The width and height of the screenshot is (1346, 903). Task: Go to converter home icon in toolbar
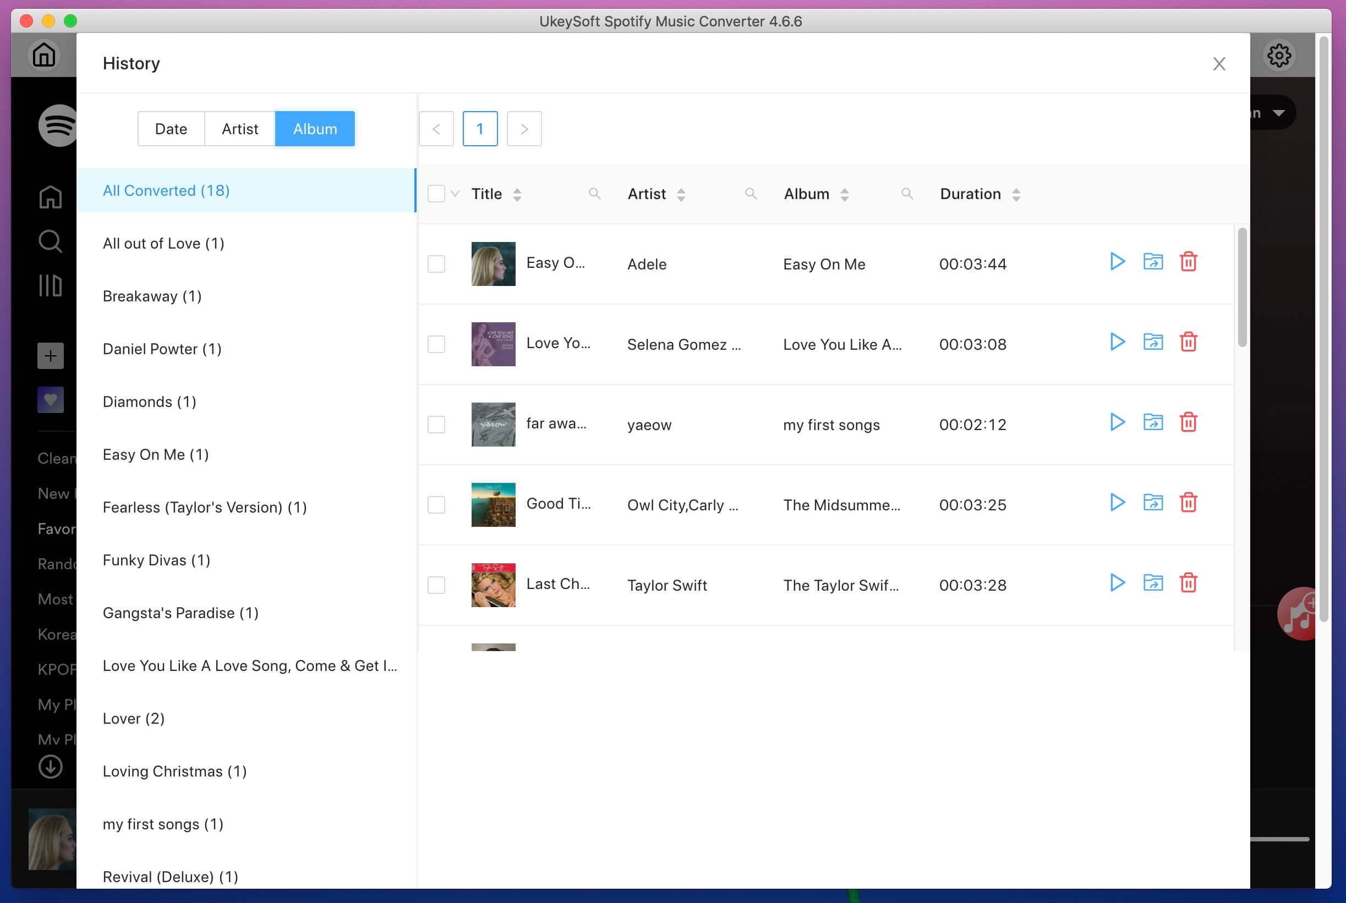coord(44,56)
